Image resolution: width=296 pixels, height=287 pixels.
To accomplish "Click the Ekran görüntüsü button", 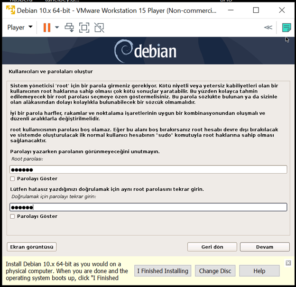I will click(32, 247).
